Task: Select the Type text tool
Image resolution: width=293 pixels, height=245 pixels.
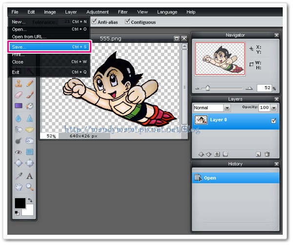Action: tap(29, 176)
